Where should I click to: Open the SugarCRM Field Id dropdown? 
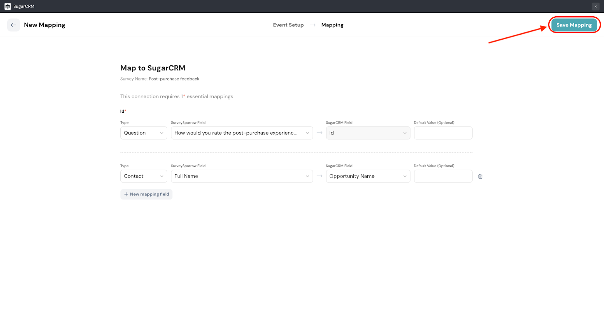pyautogui.click(x=368, y=133)
